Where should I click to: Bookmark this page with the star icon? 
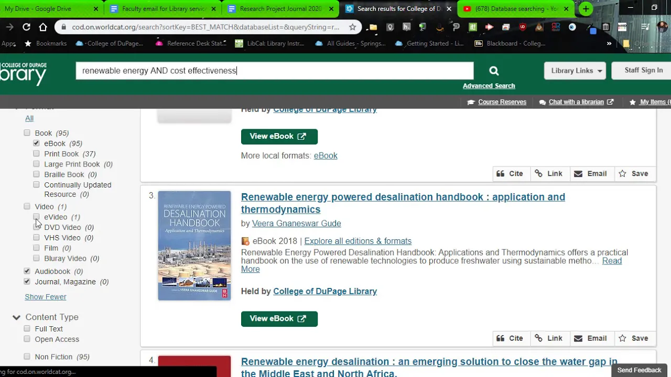[352, 27]
